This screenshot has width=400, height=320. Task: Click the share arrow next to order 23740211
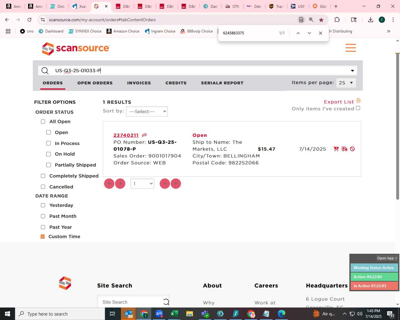pyautogui.click(x=144, y=135)
